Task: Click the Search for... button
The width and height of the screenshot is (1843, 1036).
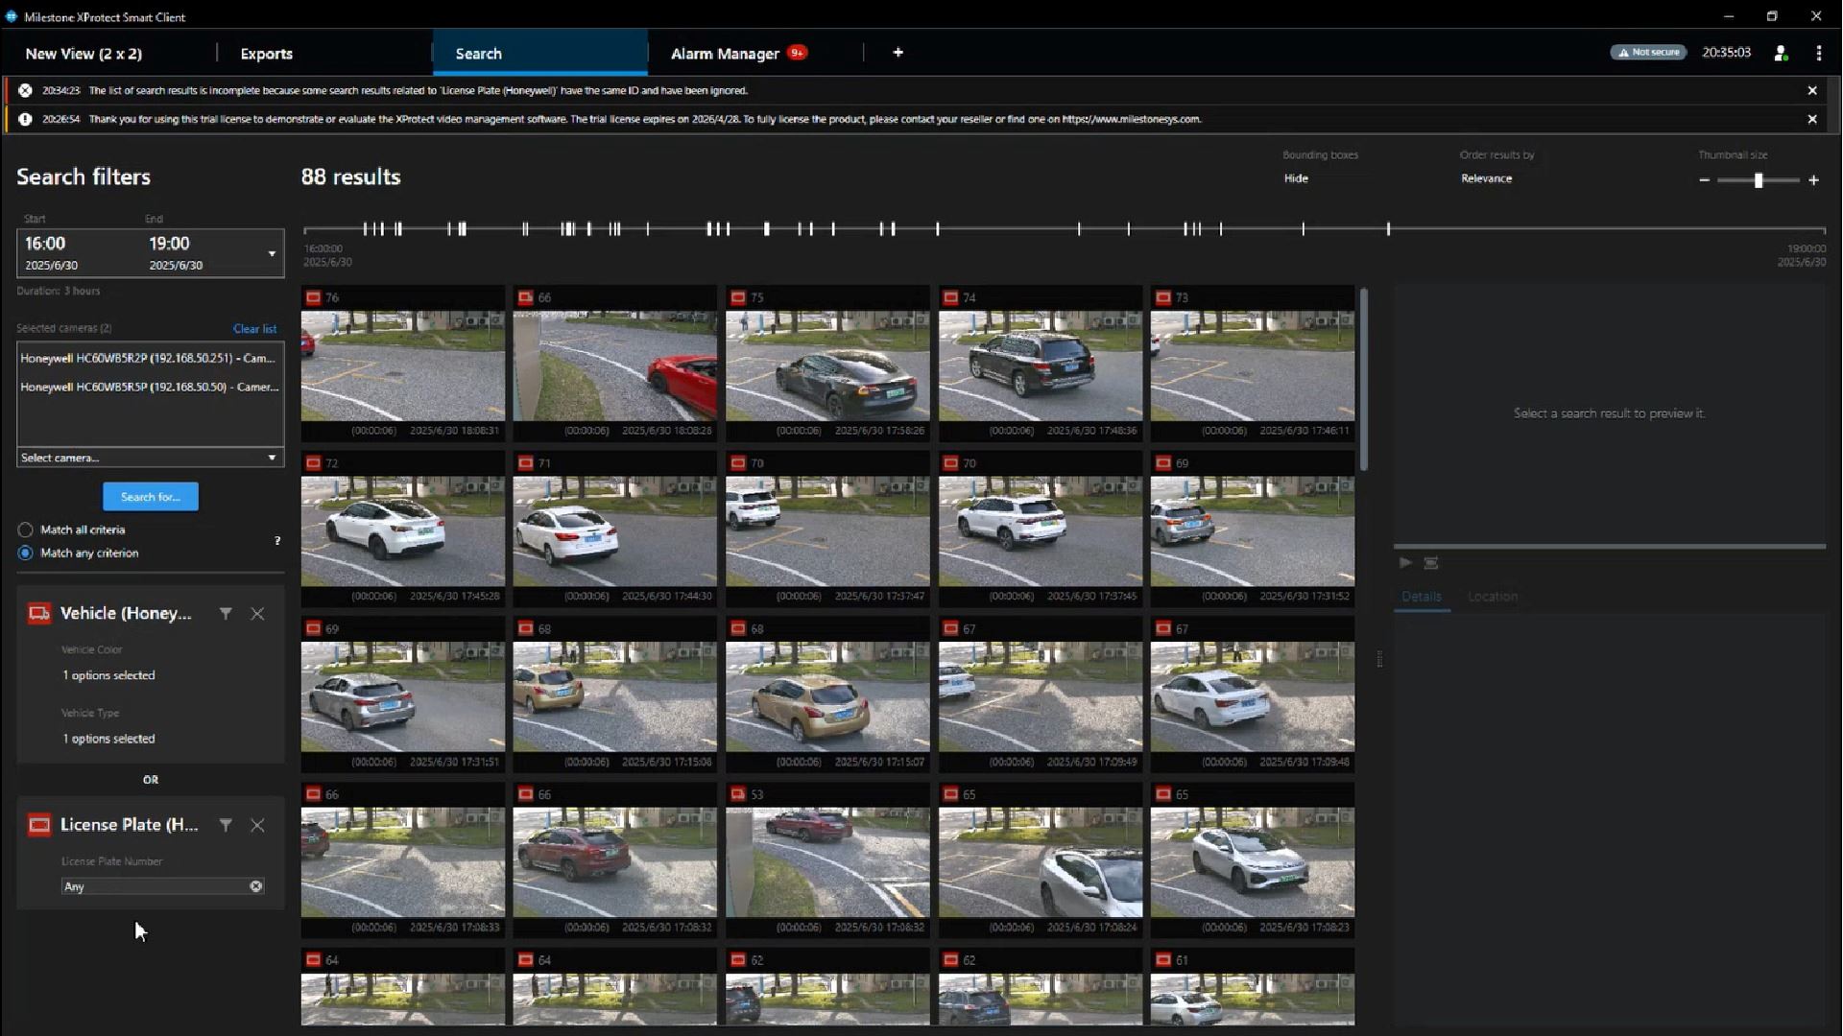Action: (151, 497)
